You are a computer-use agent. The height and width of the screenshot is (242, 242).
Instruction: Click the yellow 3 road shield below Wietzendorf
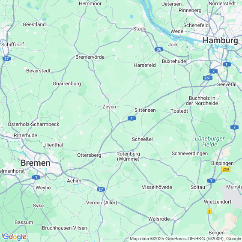tap(209, 211)
